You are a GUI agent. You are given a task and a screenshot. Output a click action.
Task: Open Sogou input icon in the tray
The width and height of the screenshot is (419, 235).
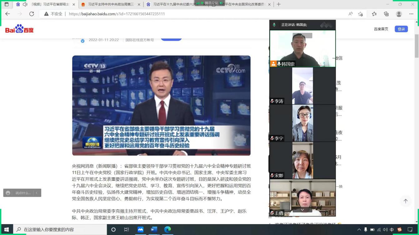(x=399, y=230)
